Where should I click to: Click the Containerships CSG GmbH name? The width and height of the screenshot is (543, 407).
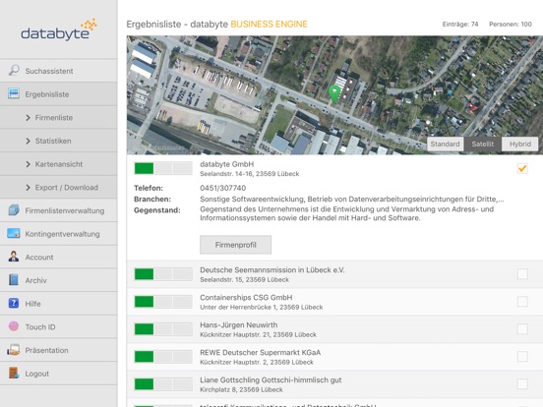coord(246,297)
